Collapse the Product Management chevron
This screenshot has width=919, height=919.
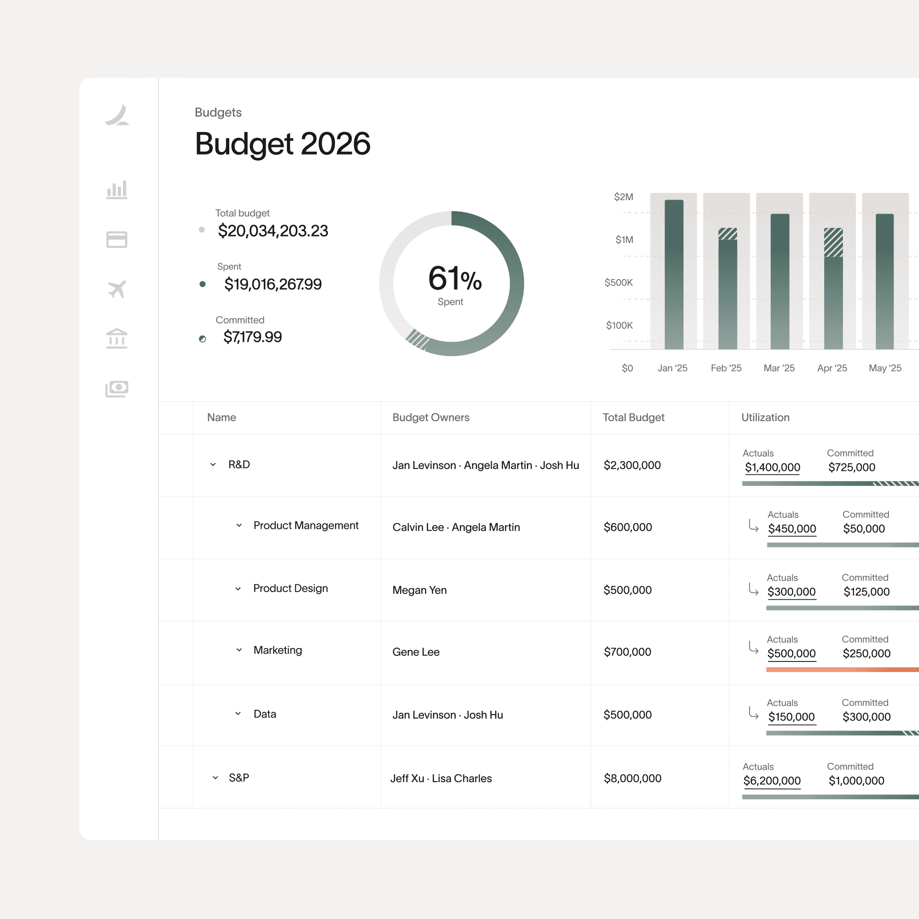pos(239,525)
